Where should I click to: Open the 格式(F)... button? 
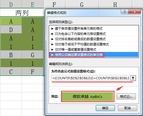(126, 97)
